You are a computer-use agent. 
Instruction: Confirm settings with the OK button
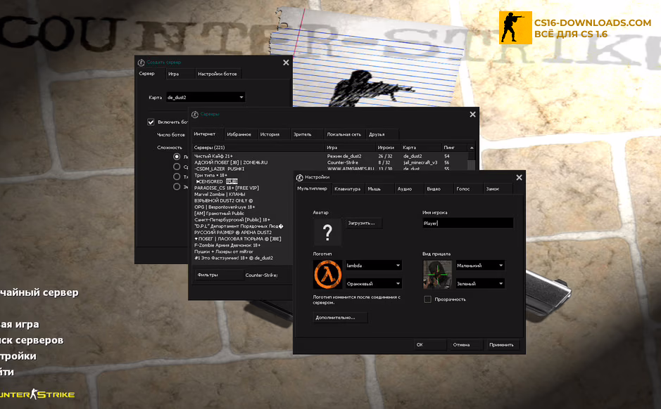pos(429,344)
